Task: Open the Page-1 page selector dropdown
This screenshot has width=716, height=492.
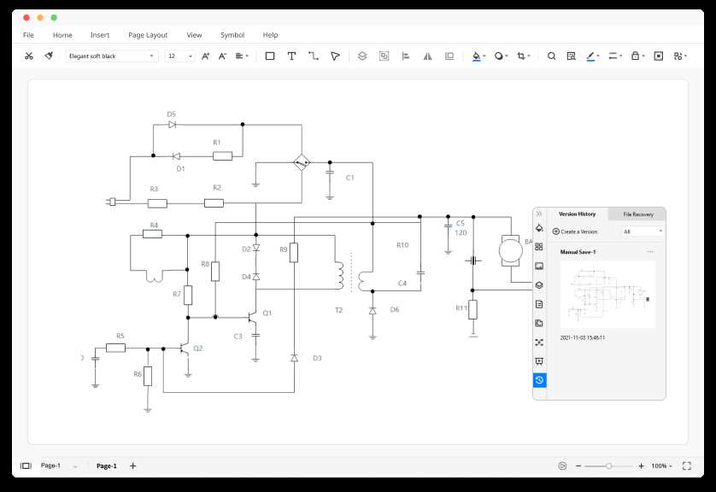Action: click(59, 466)
